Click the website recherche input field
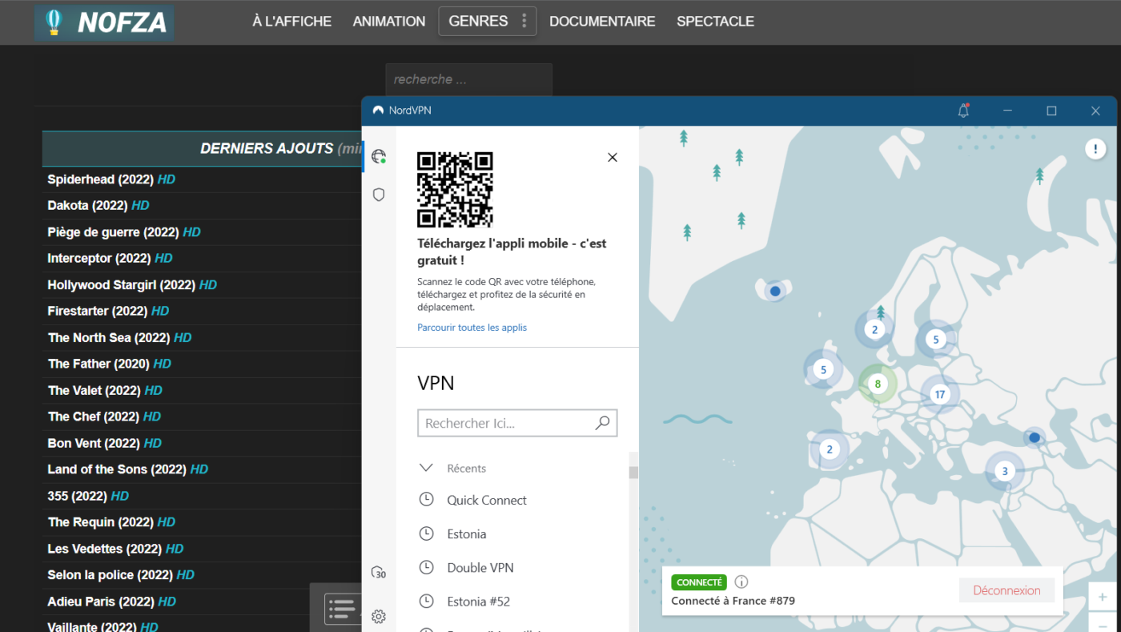 [x=468, y=80]
